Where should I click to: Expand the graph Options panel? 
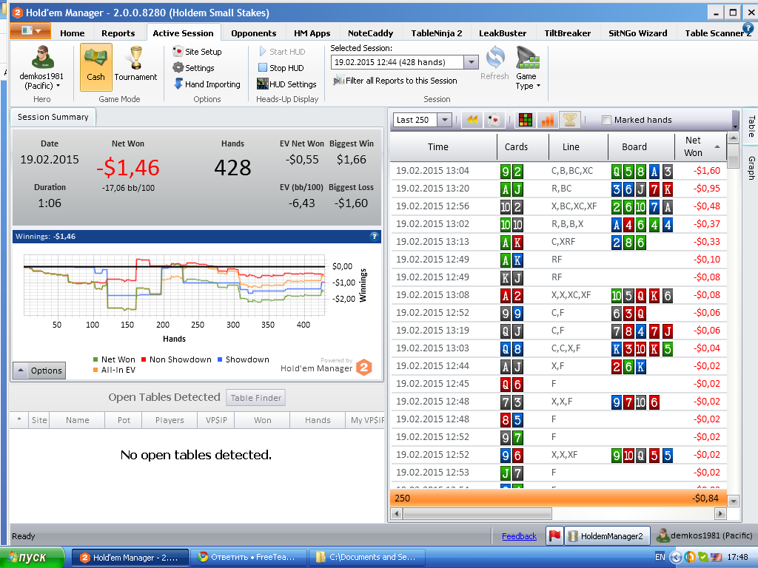(x=40, y=371)
